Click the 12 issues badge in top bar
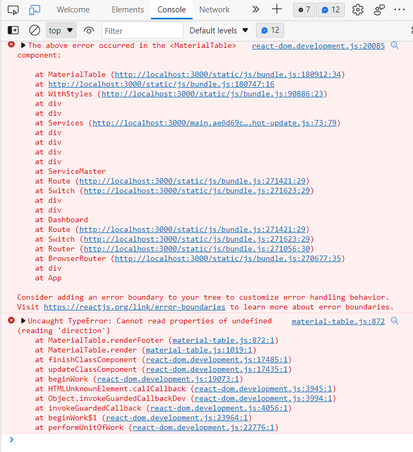The height and width of the screenshot is (452, 413). 330,10
